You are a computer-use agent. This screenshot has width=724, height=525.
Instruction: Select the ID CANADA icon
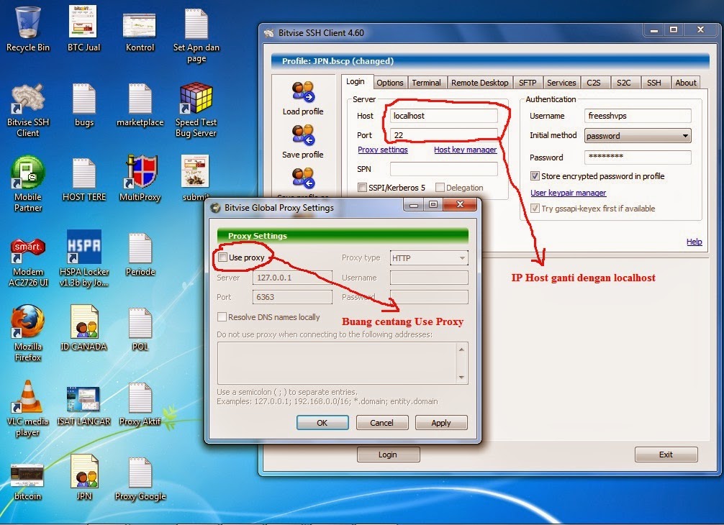pyautogui.click(x=83, y=328)
